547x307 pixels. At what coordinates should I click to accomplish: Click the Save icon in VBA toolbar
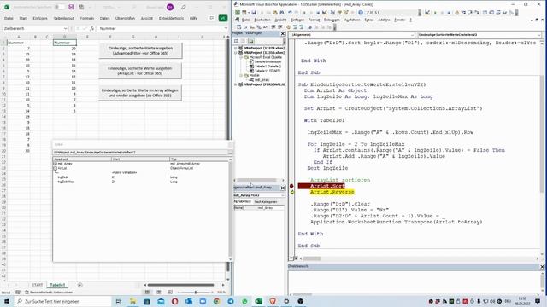click(254, 13)
